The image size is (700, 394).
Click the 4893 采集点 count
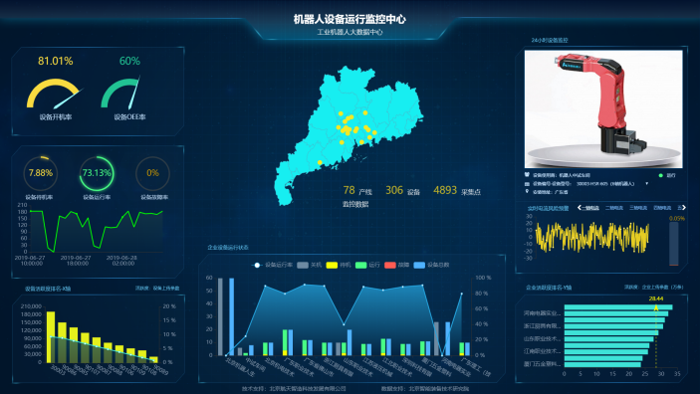(x=457, y=191)
